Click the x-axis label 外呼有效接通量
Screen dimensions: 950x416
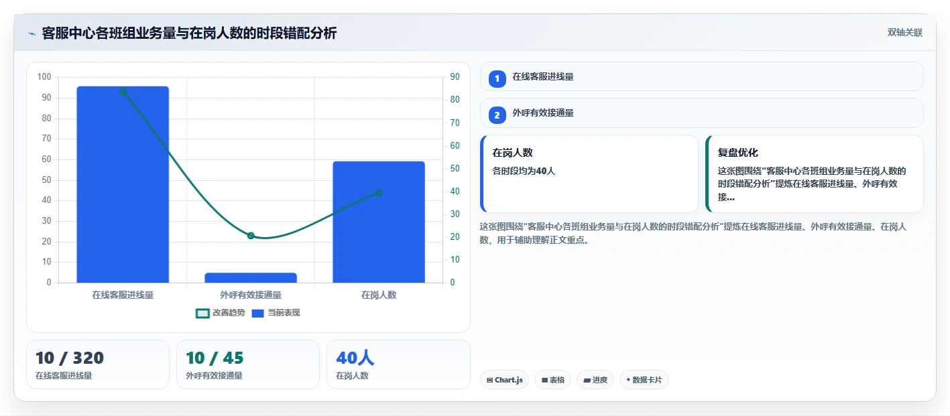(251, 295)
